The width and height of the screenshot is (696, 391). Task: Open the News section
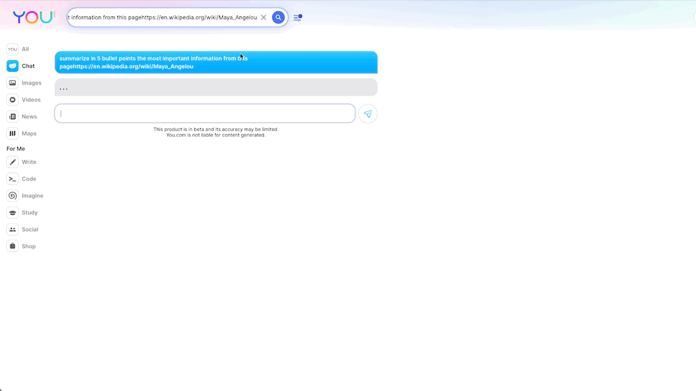click(x=12, y=116)
